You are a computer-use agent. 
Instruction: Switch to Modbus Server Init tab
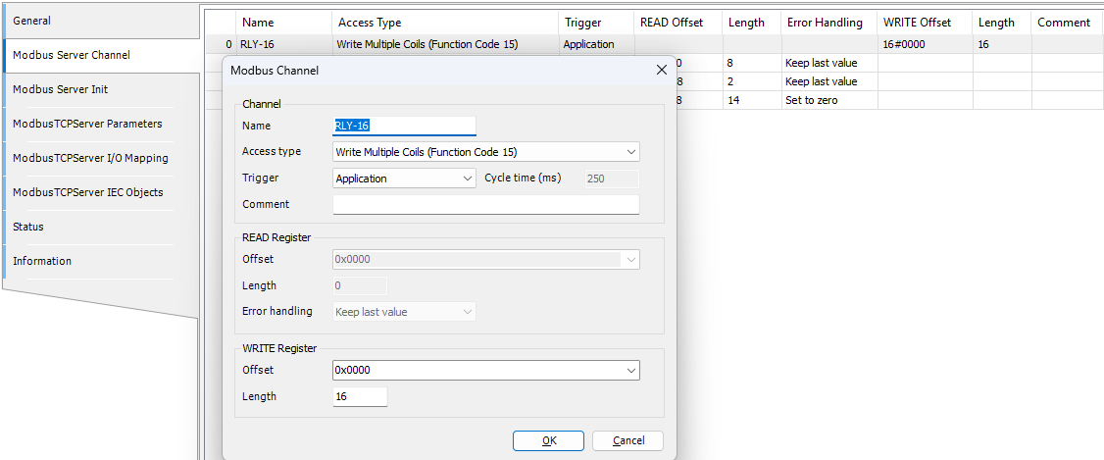(101, 89)
